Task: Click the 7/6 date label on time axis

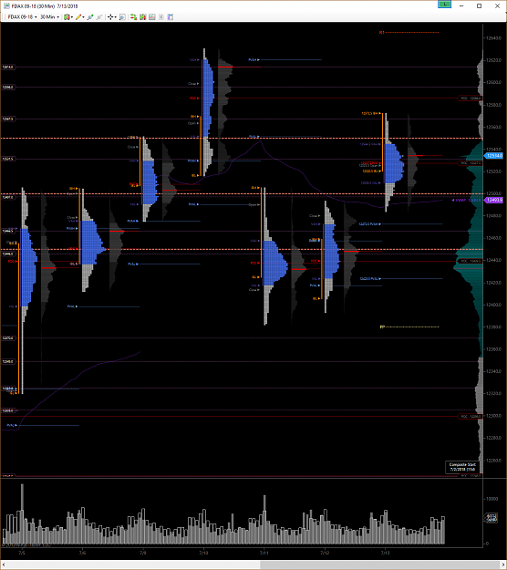Action: 82,553
